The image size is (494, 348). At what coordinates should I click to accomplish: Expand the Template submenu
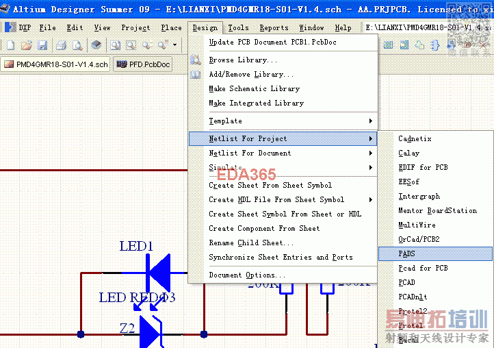coord(283,121)
